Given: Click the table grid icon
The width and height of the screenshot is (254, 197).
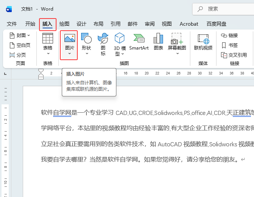Looking at the screenshot, I should pos(48,38).
